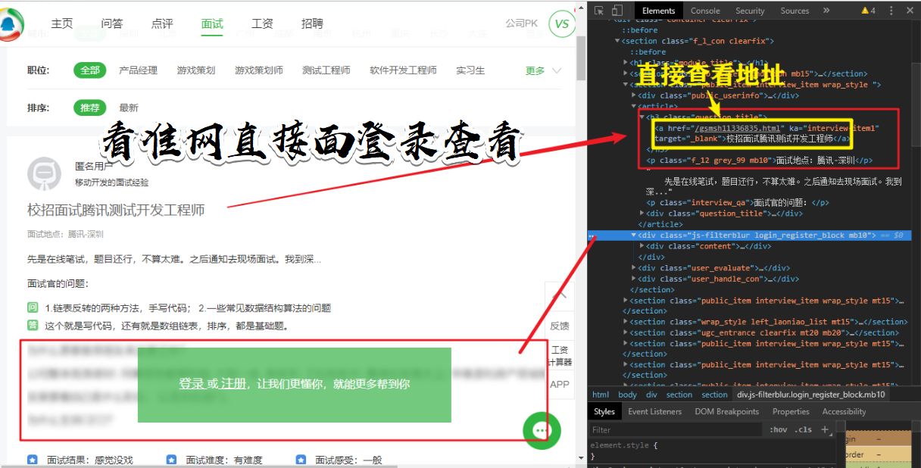Filter positions by 软件开发工程师
Image resolution: width=921 pixels, height=468 pixels.
(x=403, y=70)
